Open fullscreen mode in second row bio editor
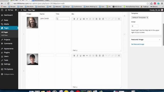The height and width of the screenshot is (92, 164). pos(119,56)
